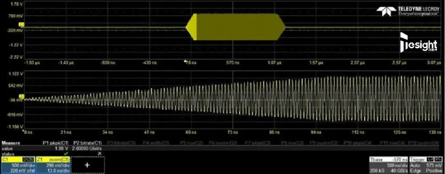Click the Measure table header label
The height and width of the screenshot is (174, 445).
[x=11, y=143]
